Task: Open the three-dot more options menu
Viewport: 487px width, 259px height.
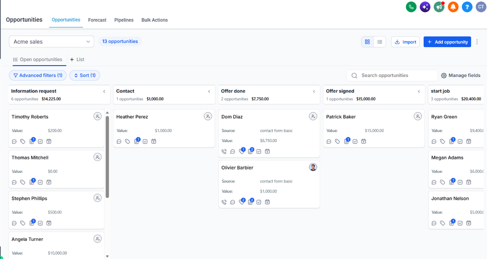Action: coord(477,42)
